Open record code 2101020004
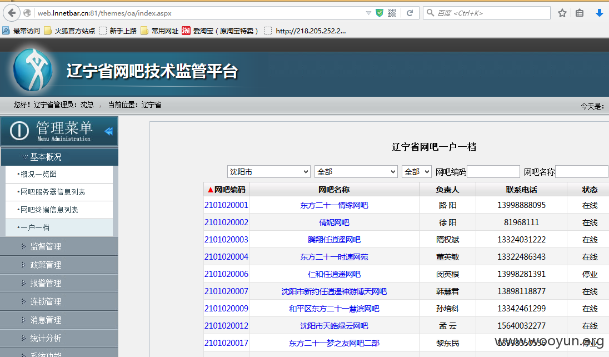 (x=227, y=257)
